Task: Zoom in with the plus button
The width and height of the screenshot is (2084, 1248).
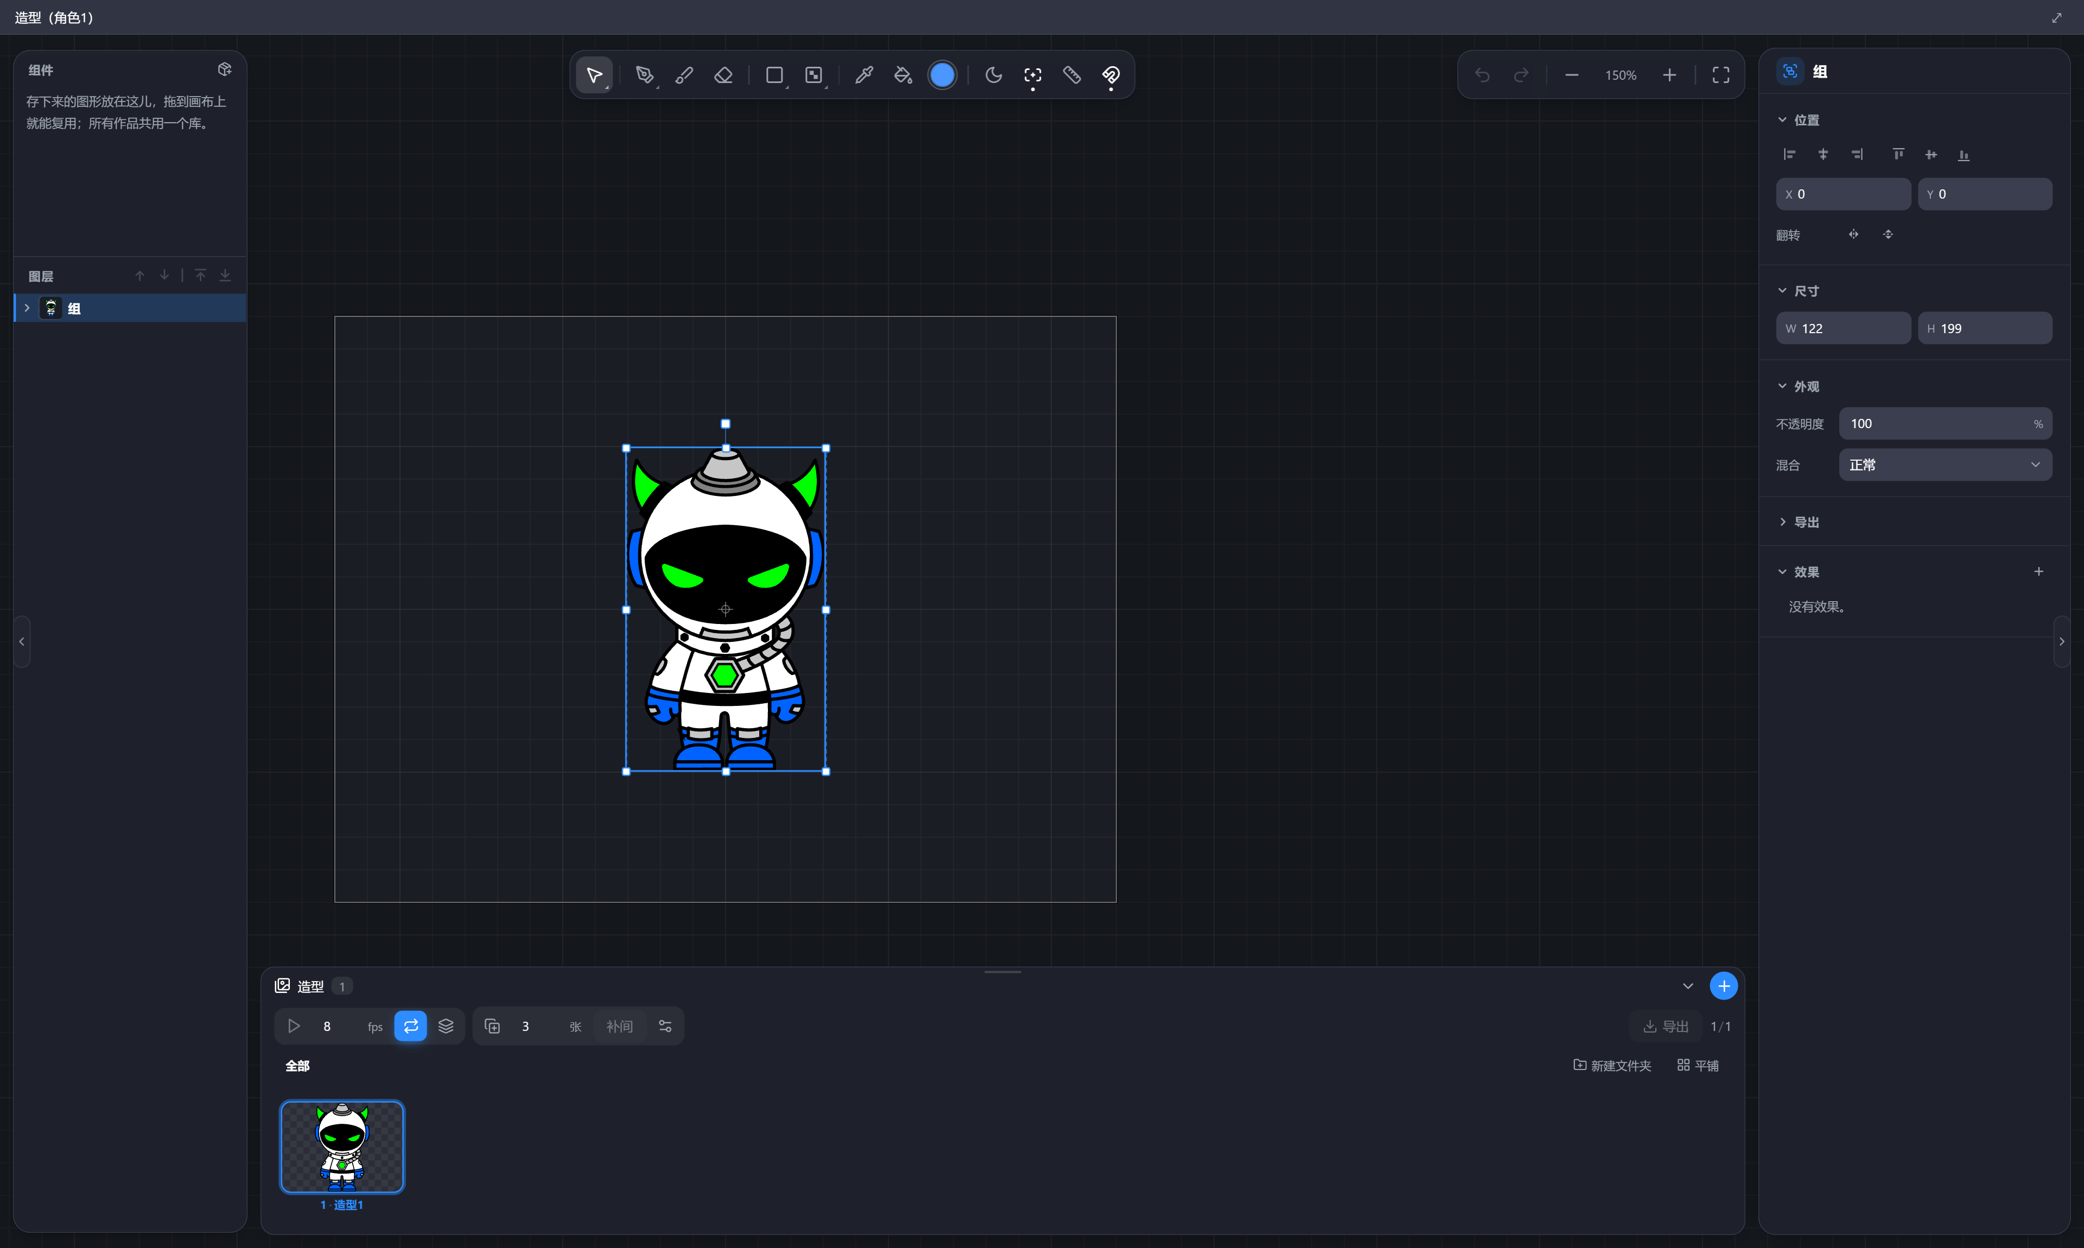Action: [x=1669, y=75]
